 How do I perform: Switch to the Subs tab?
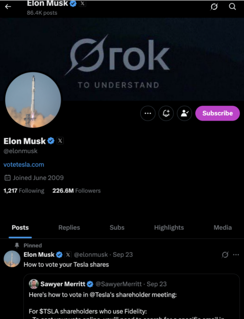click(117, 228)
